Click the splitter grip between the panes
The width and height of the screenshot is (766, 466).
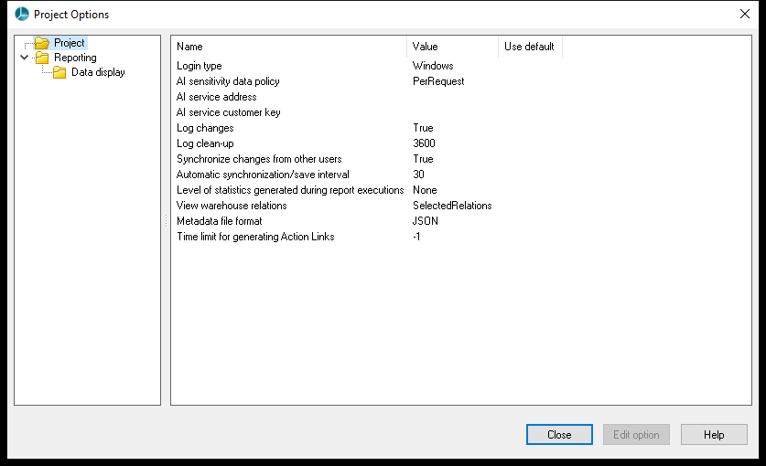pyautogui.click(x=166, y=220)
